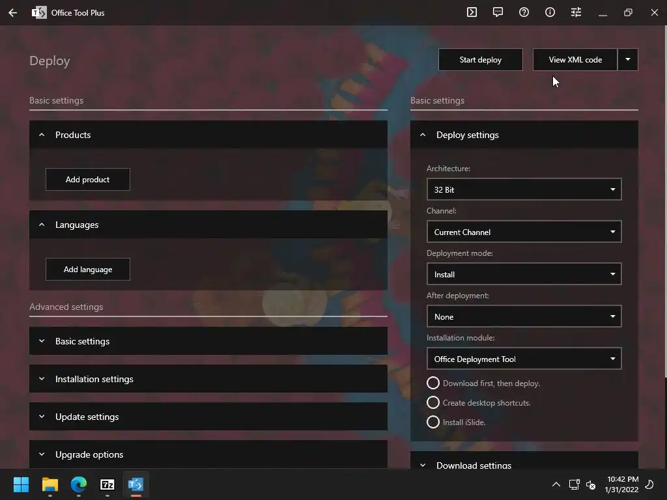Open the Channel dropdown
The height and width of the screenshot is (500, 667).
524,232
